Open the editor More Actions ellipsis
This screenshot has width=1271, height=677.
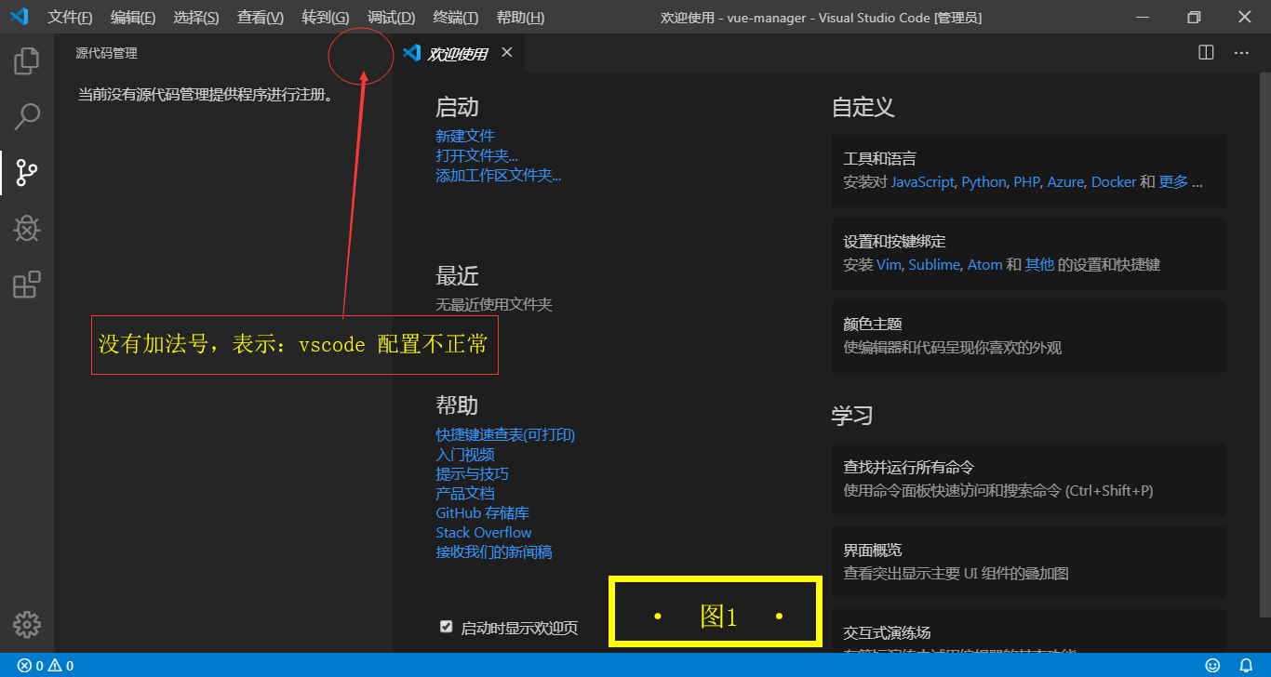1241,53
